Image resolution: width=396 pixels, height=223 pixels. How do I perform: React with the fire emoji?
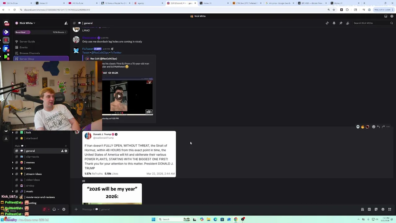click(x=363, y=127)
